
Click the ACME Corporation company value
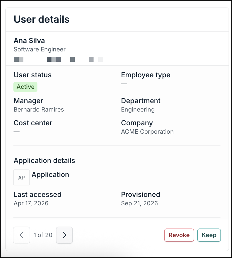[147, 131]
